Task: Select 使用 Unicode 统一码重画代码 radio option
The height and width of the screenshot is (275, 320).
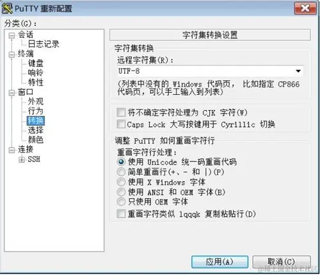Action: coord(121,162)
